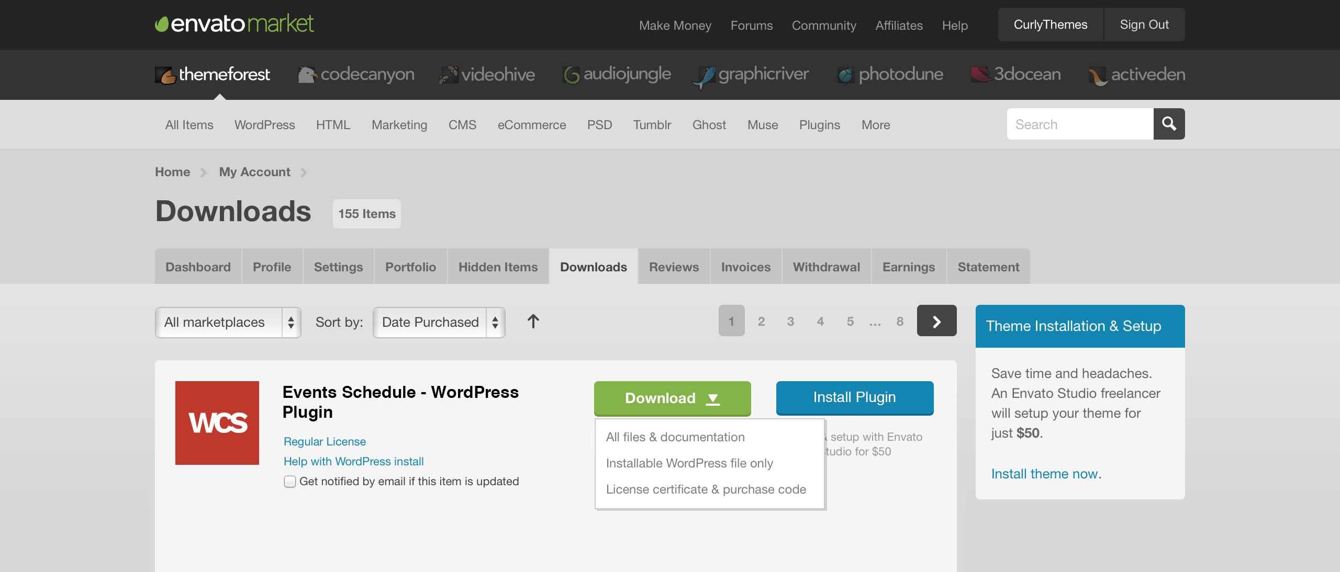Click the search magnifier button

(x=1169, y=124)
